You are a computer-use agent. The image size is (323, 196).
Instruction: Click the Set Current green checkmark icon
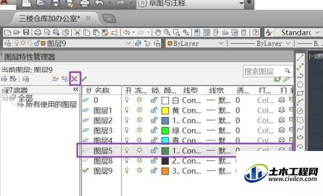click(x=84, y=79)
